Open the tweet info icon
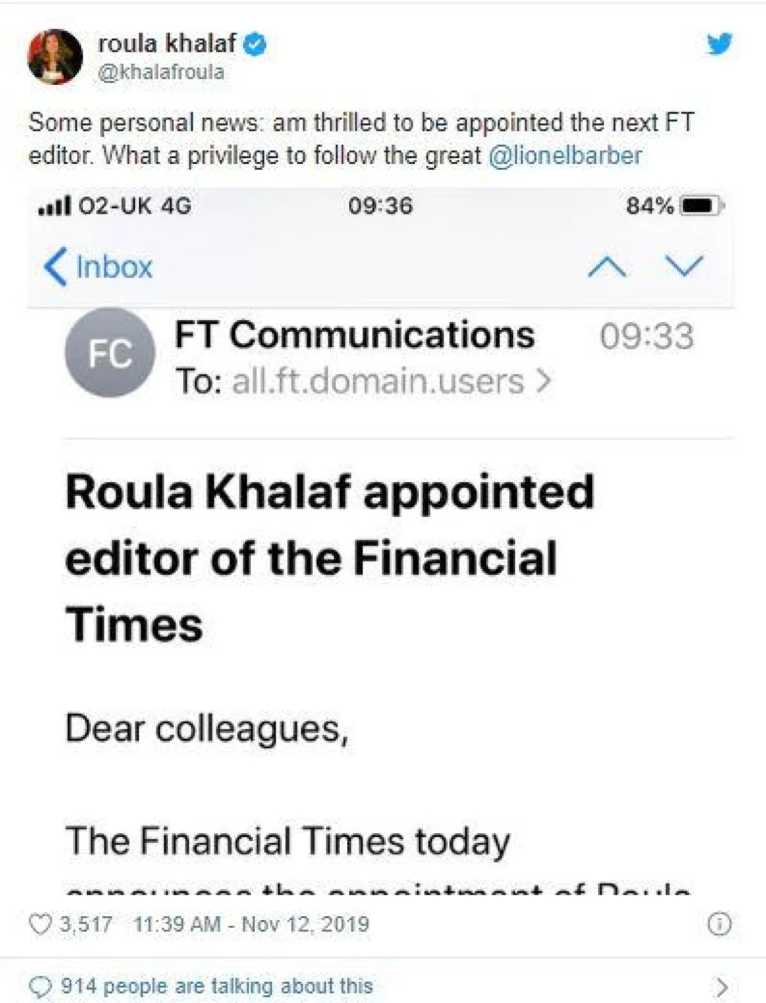This screenshot has width=766, height=1003. coord(720,925)
